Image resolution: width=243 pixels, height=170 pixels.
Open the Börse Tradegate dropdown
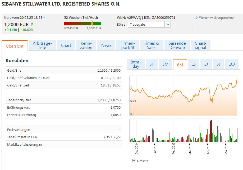click(146, 24)
